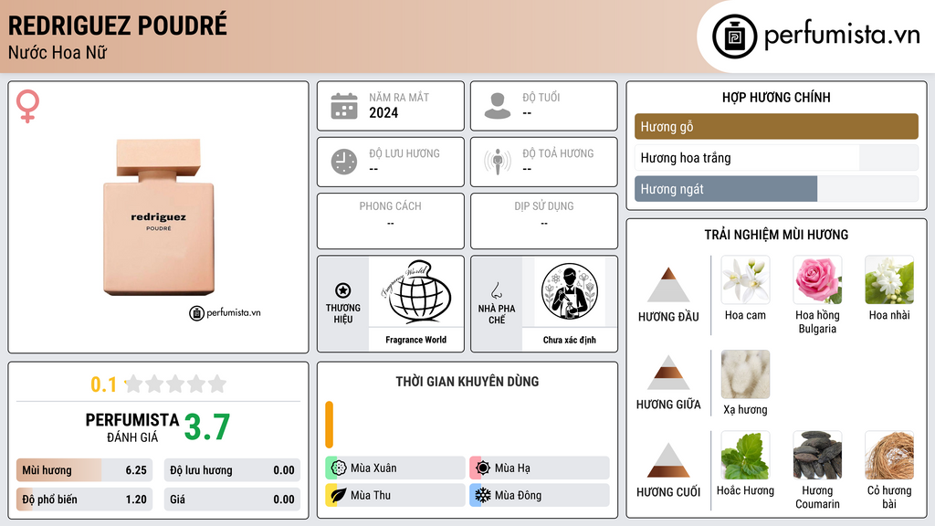This screenshot has height=526, width=935.
Task: Click the Hương đầu pyramid icon
Action: coord(668,285)
